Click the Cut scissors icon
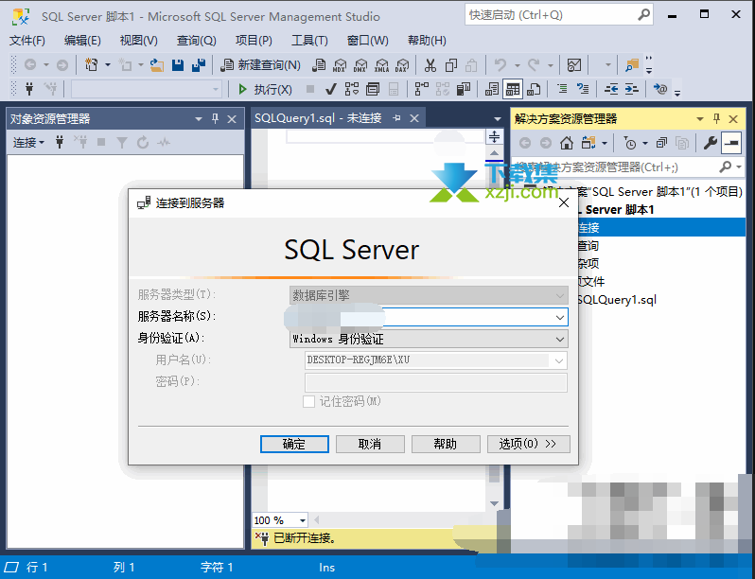The height and width of the screenshot is (579, 755). click(x=430, y=65)
